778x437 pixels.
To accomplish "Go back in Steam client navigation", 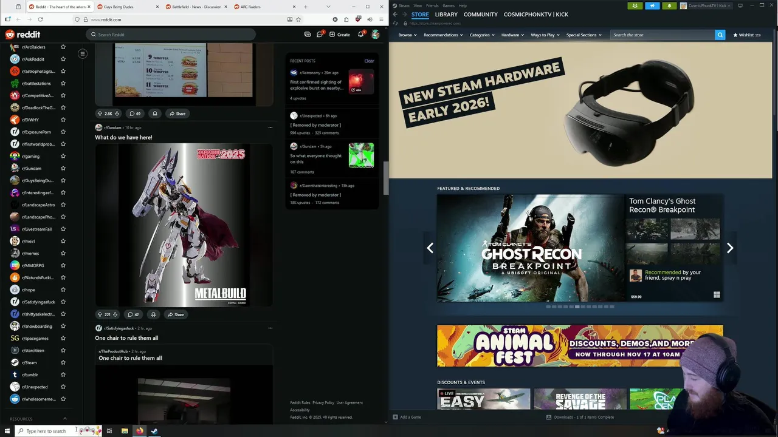I will (x=394, y=14).
